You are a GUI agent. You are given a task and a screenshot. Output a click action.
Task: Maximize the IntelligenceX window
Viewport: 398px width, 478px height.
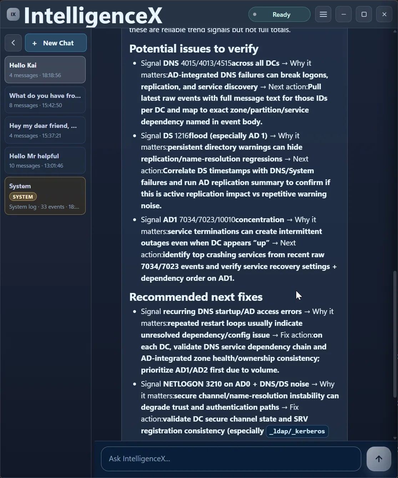(364, 14)
